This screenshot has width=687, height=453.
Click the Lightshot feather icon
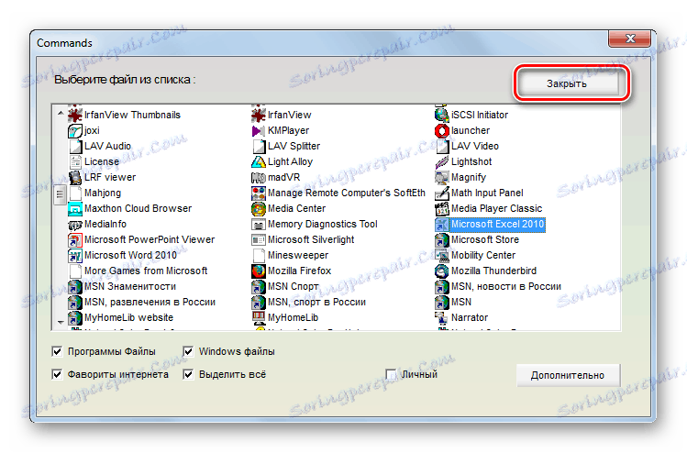tap(442, 161)
